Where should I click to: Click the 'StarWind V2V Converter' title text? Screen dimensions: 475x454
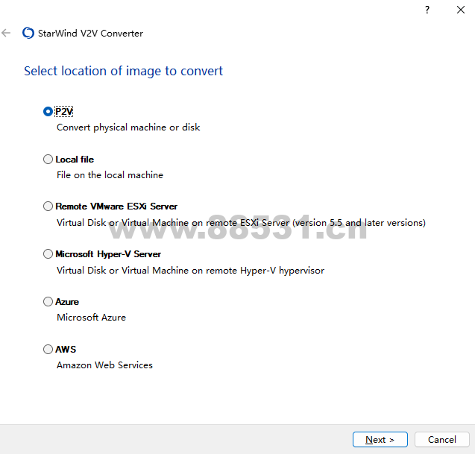(90, 34)
